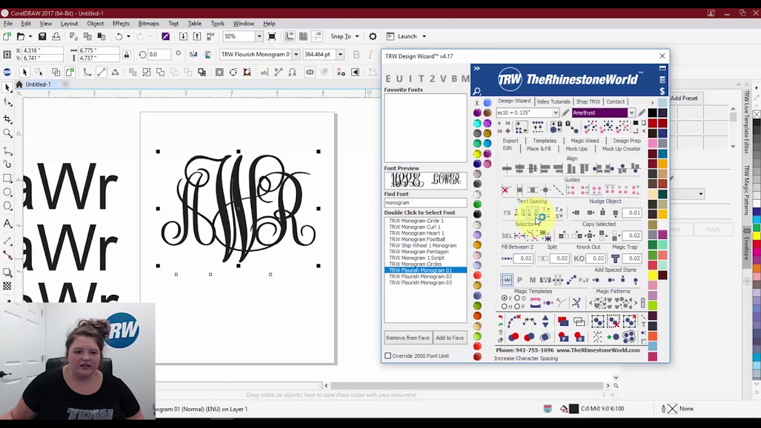Click the bold B icon in property bar
This screenshot has height=428, width=761.
pos(356,55)
